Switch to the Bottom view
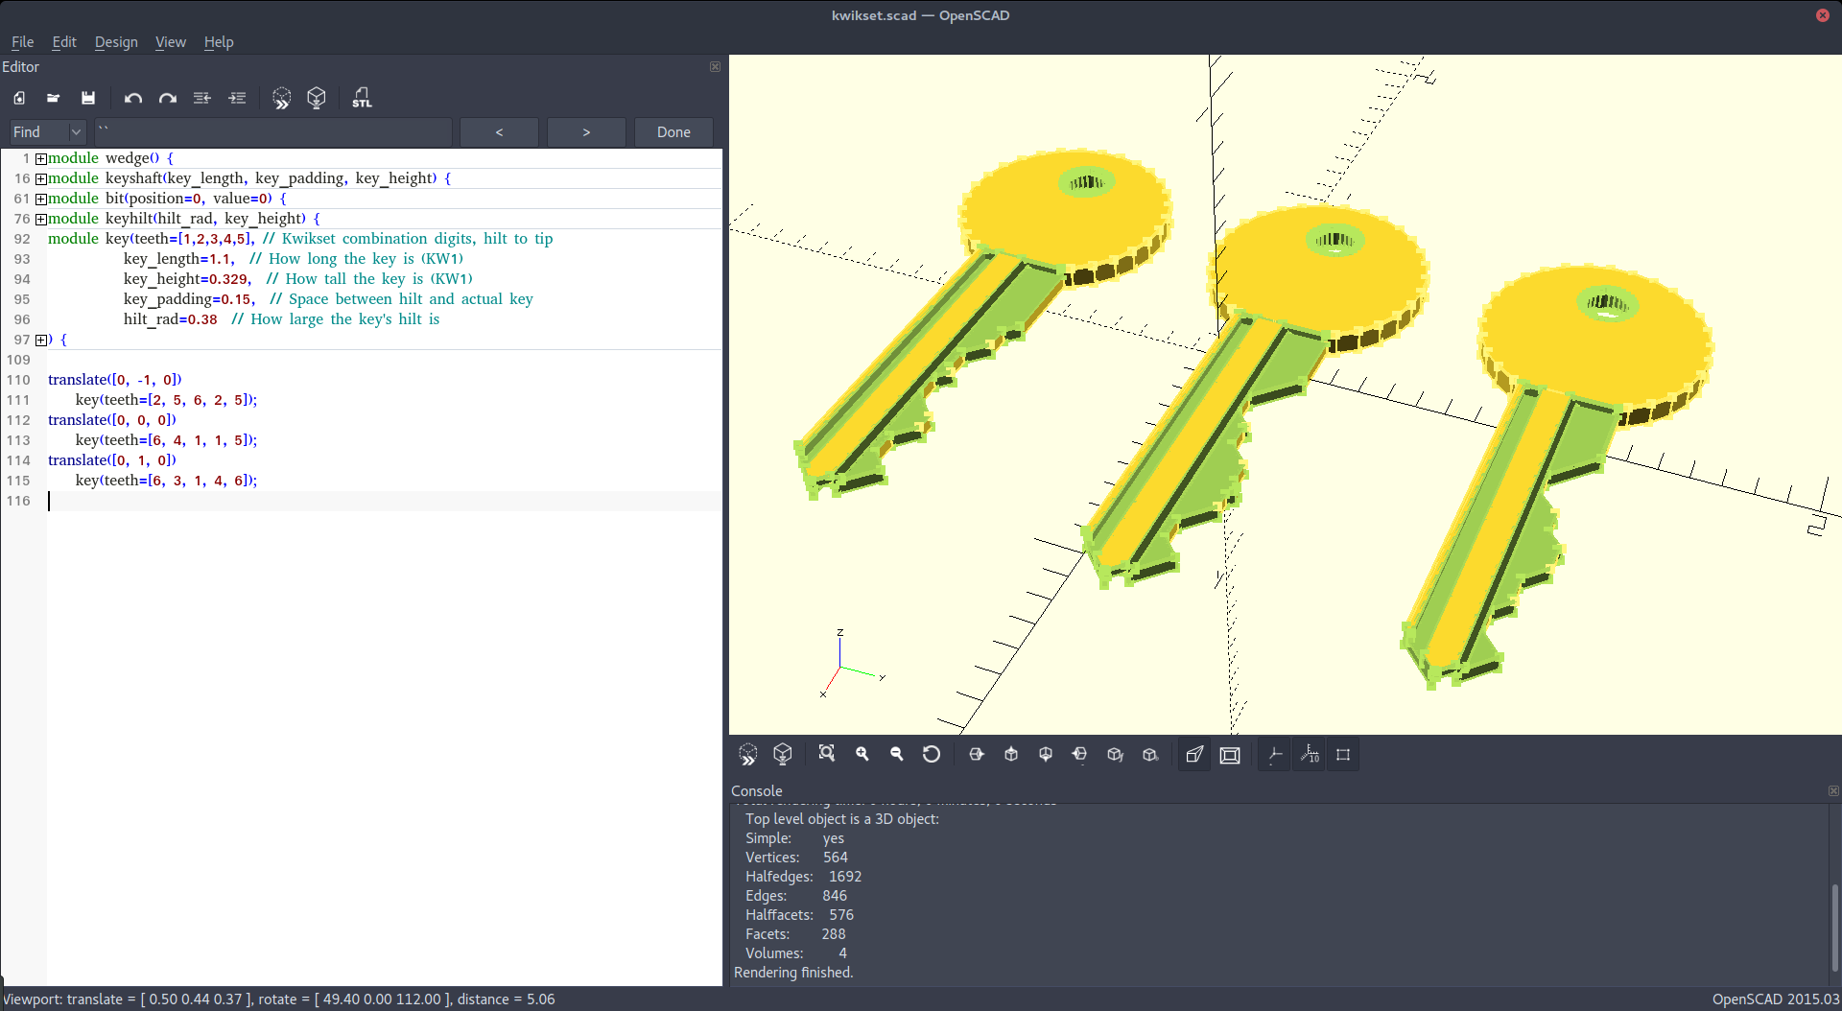The height and width of the screenshot is (1011, 1842). coord(1046,755)
